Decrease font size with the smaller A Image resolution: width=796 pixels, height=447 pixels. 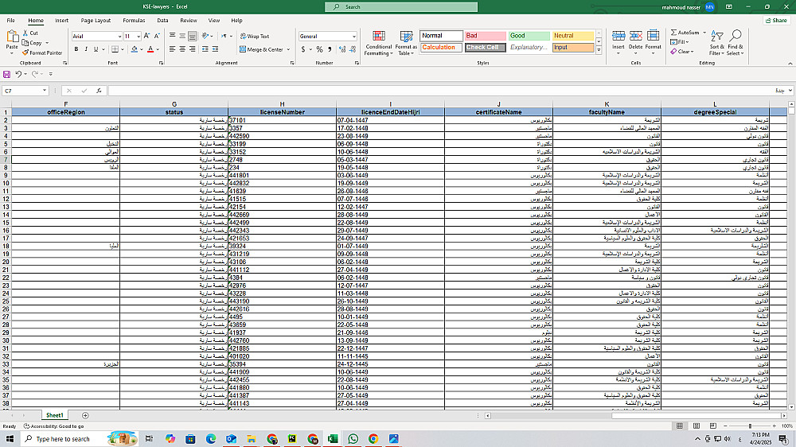pos(157,36)
